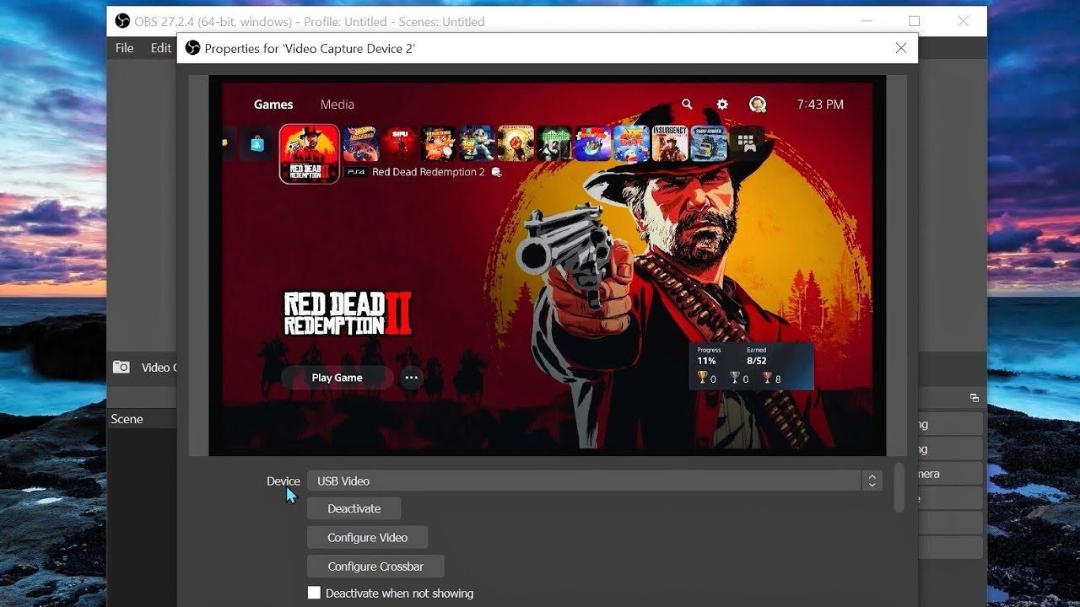Screen dimensions: 1080x607
Task: Select the Red Dead Redemption II game tile
Action: click(x=310, y=153)
